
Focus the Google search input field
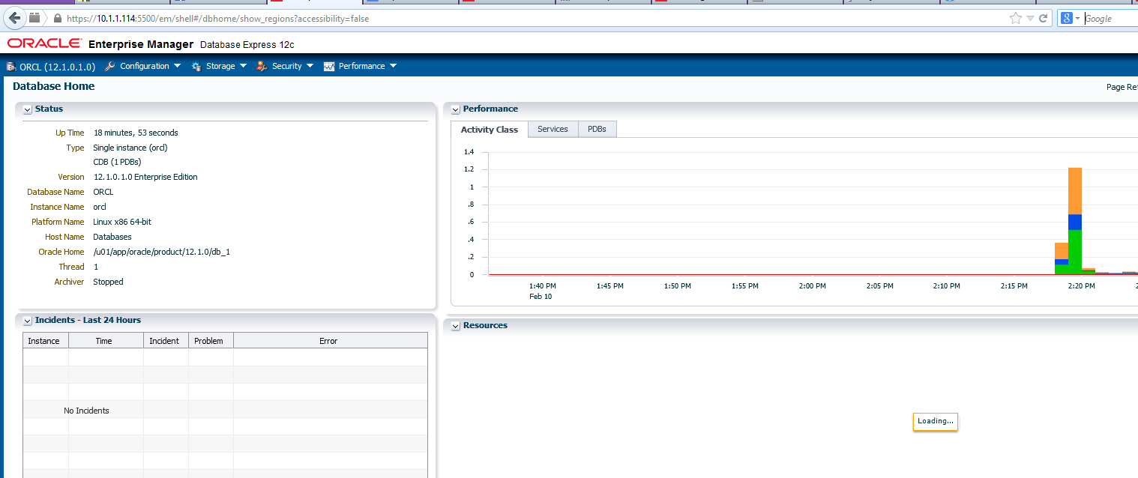(1111, 18)
